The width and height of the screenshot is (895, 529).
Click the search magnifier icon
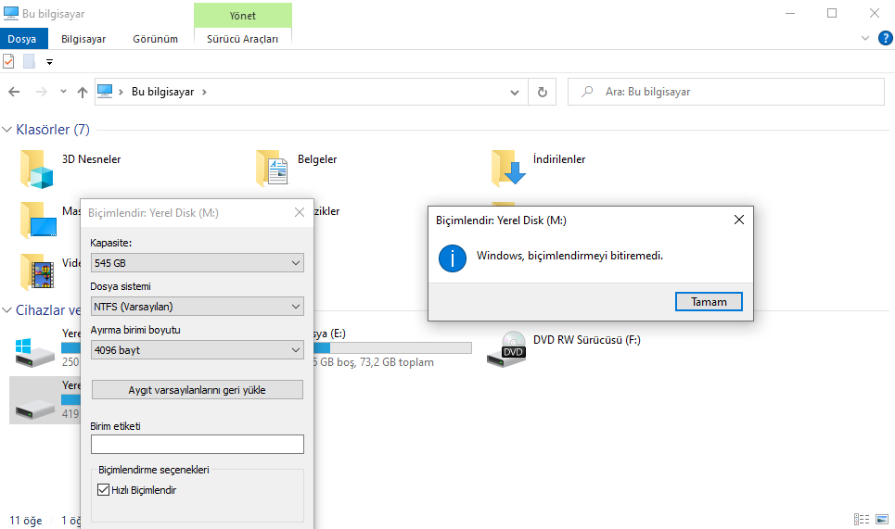pyautogui.click(x=587, y=91)
